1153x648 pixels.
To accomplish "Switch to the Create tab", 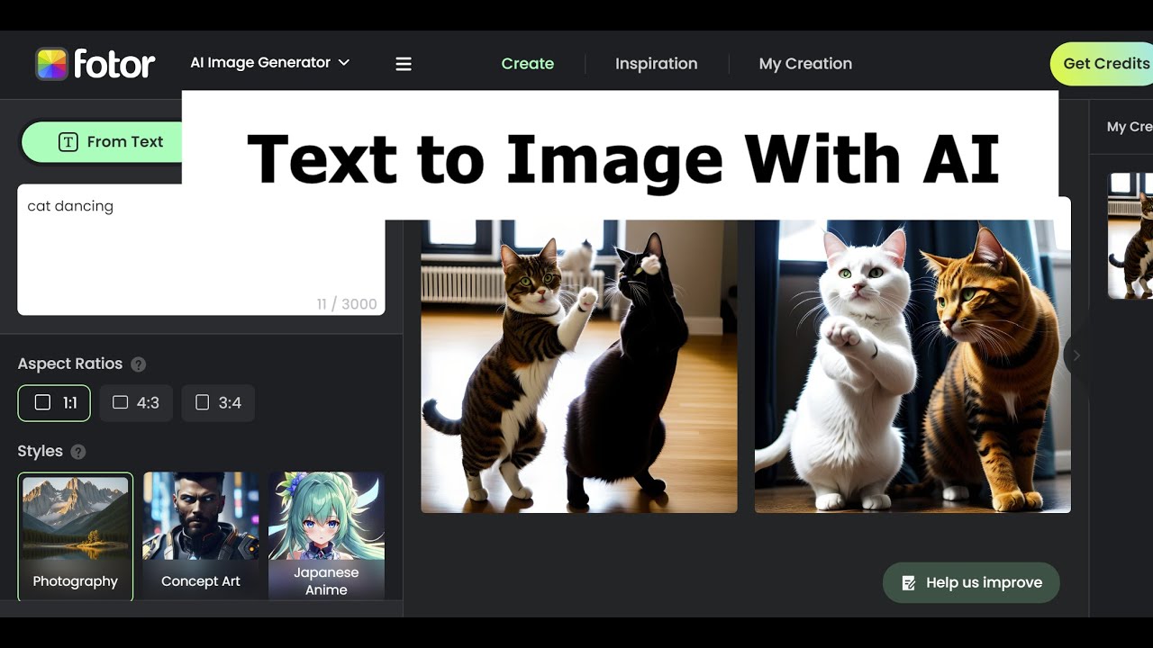I will tap(528, 64).
